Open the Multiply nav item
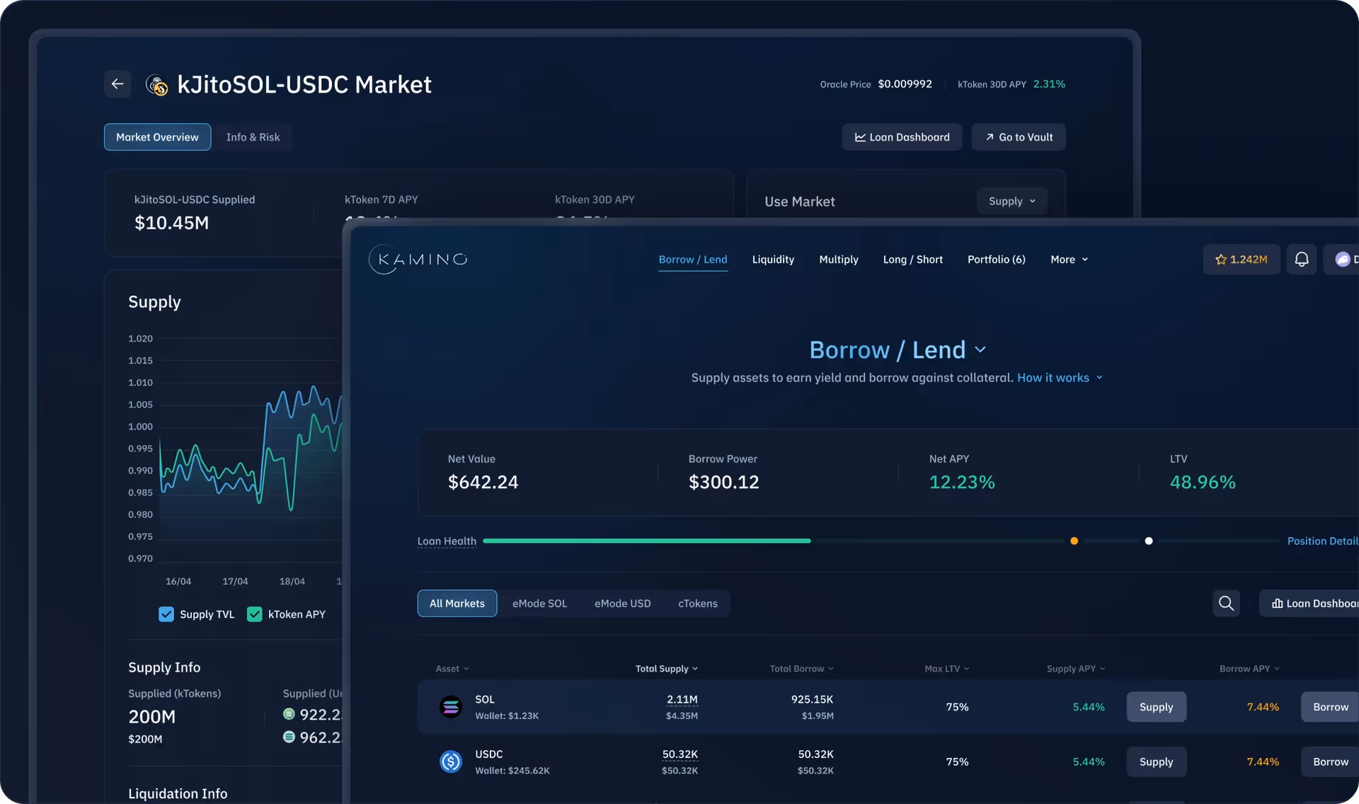Screen dimensions: 1359x804 point(838,260)
